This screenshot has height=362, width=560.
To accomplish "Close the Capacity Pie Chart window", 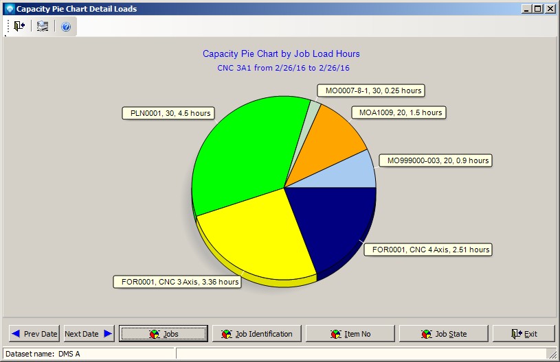I will (x=550, y=8).
